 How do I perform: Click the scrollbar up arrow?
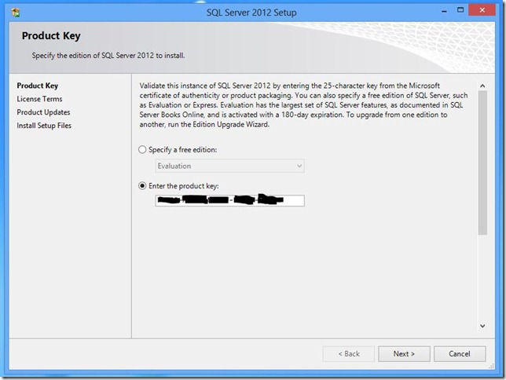coord(482,86)
